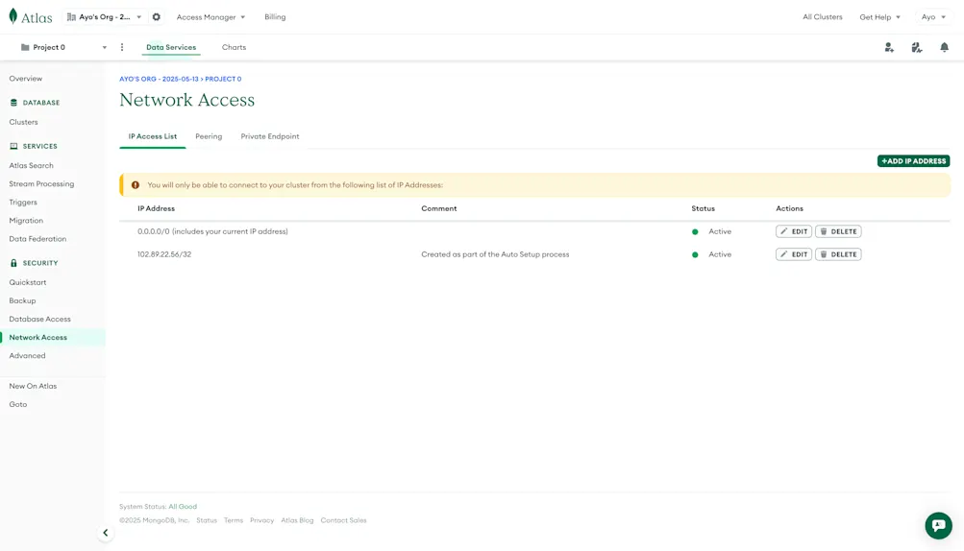Open Clusters in the sidebar
Viewport: 964px width, 551px height.
[x=23, y=122]
